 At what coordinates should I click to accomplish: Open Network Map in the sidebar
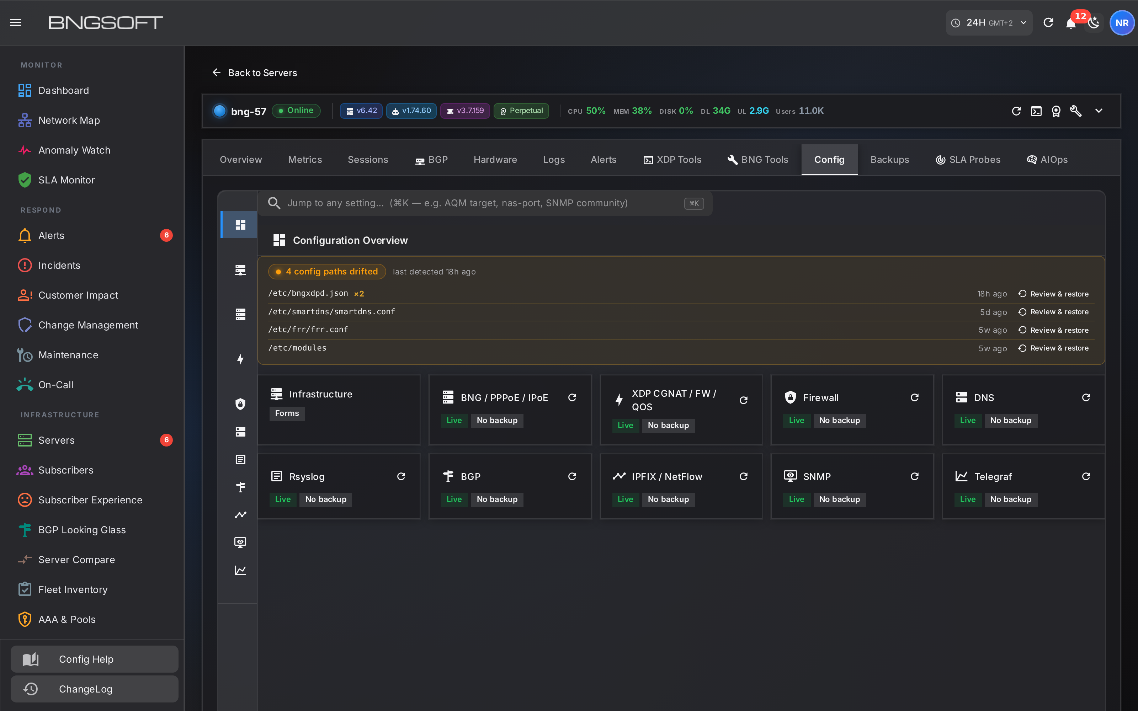pos(92,121)
